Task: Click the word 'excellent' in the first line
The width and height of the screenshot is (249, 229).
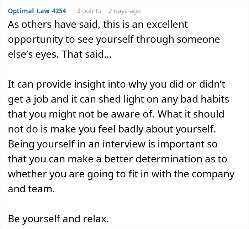Action: pos(167,25)
